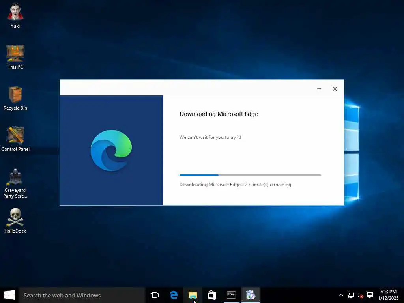This screenshot has height=303, width=404.
Task: Select the Recycle Bin desktop icon
Action: [15, 98]
